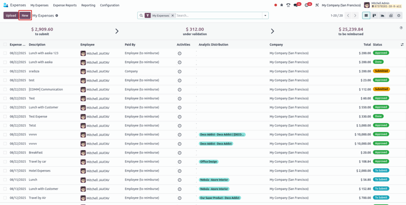Click the activity clock on sradsza row
Viewport: 406px width, 205px height.
(180, 72)
